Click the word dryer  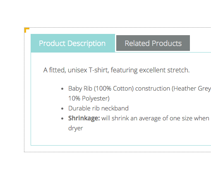[76, 128]
